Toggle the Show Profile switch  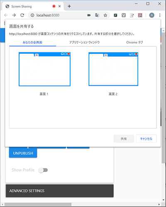pos(43,170)
